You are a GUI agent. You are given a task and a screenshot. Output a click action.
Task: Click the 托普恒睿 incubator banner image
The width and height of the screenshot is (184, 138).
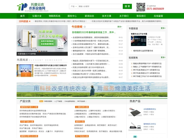[42, 39]
